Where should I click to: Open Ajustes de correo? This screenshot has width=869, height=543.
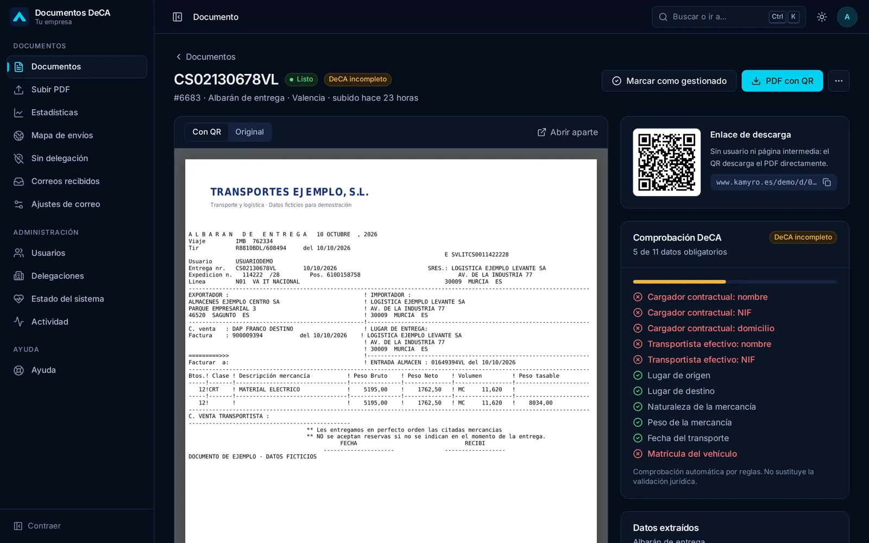point(77,204)
